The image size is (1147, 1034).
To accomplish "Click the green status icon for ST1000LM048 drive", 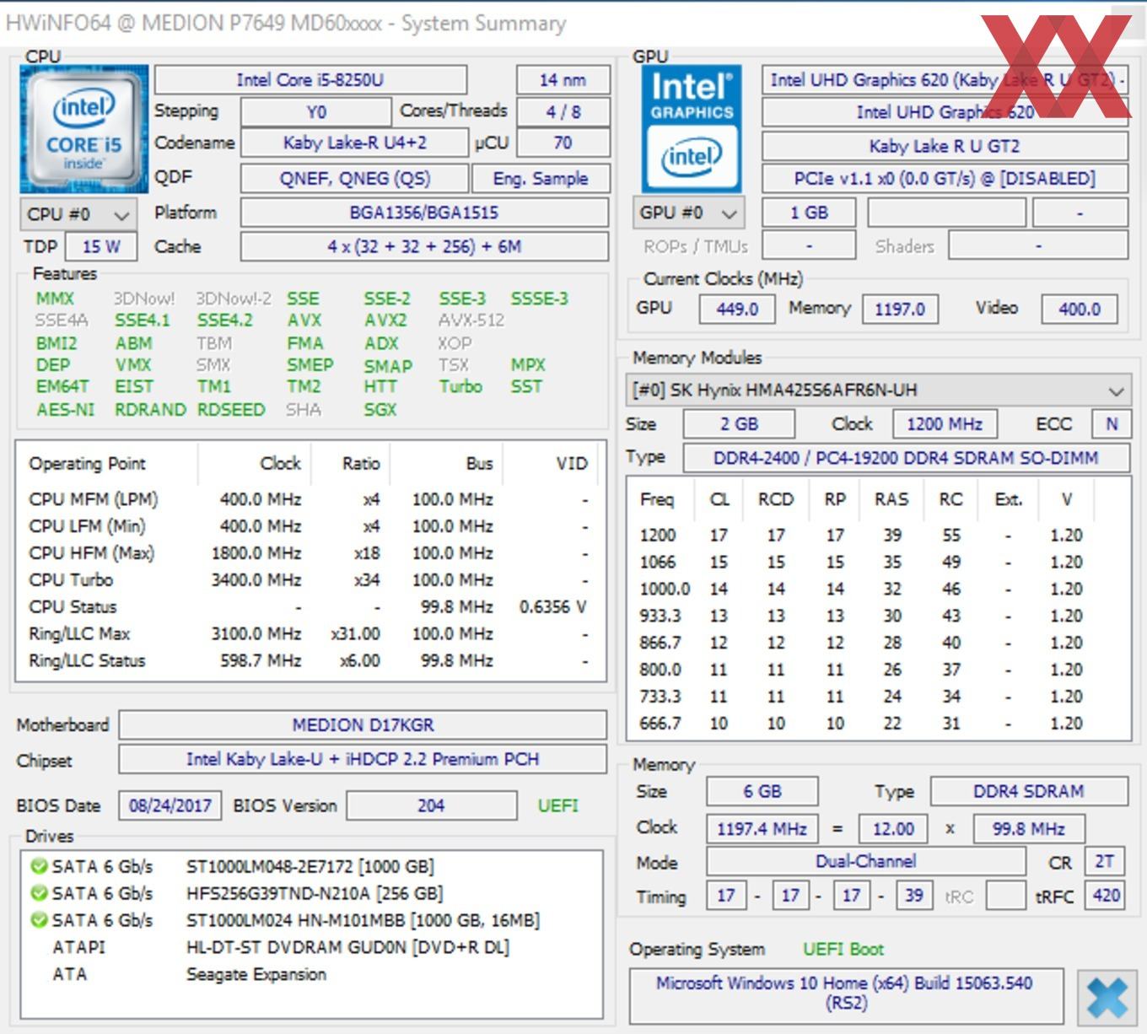I will 38,866.
